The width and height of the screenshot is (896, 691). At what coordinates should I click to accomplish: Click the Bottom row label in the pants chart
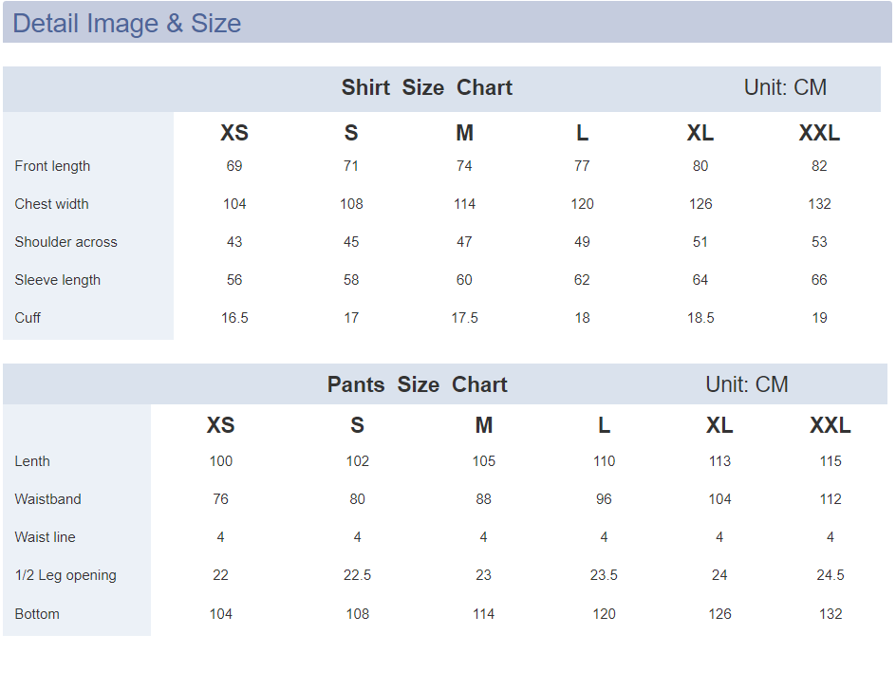pos(37,614)
